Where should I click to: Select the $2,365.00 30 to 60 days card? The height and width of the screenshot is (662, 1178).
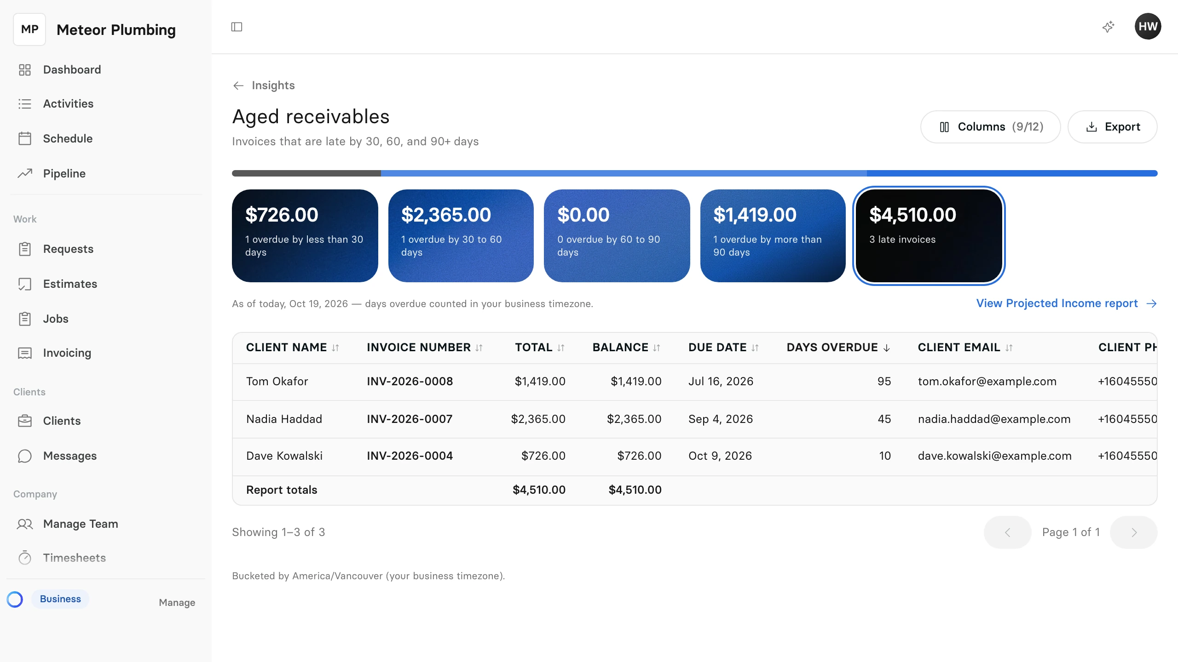(x=461, y=236)
